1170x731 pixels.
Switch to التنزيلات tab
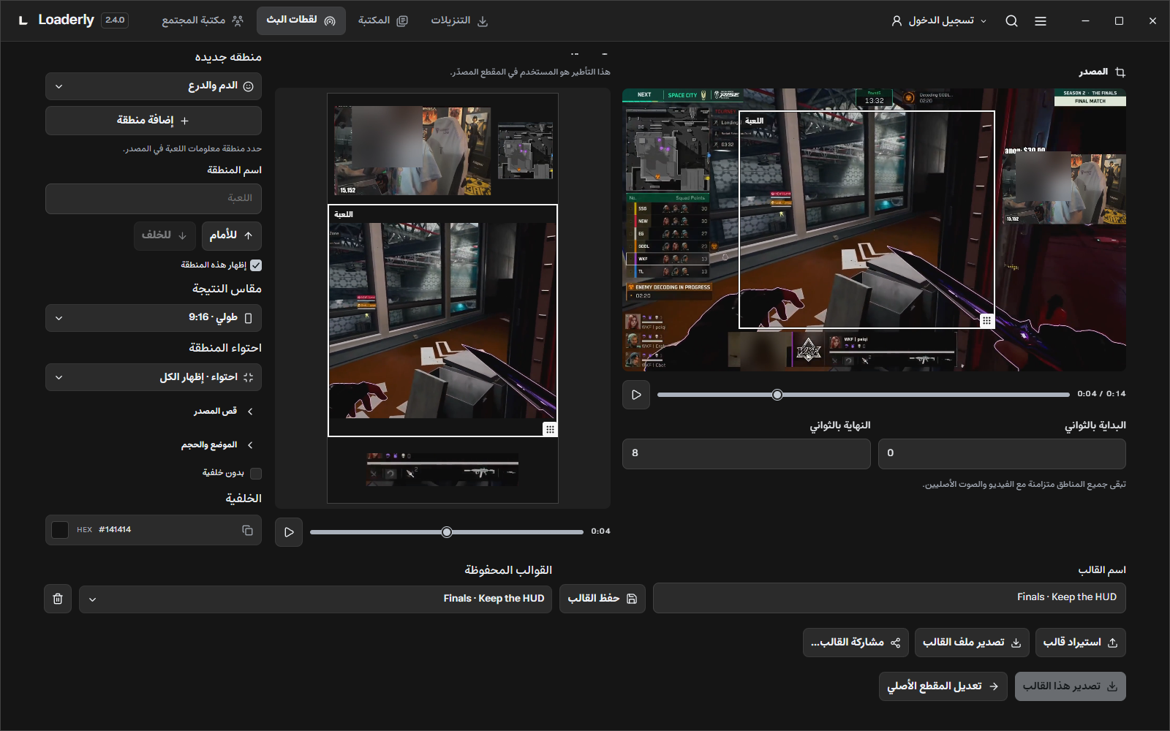pos(459,20)
